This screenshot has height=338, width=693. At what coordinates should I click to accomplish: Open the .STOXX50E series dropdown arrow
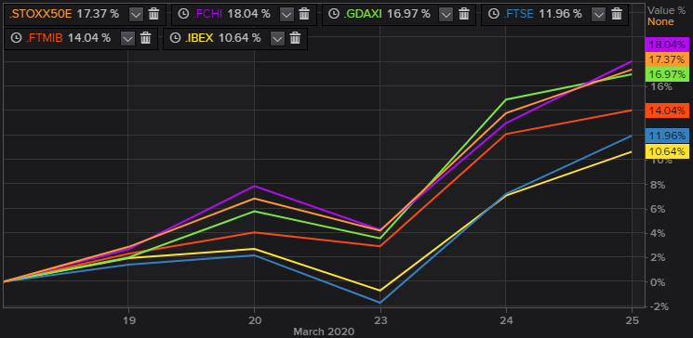(137, 15)
